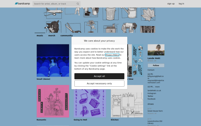Open the sign up link

[x=171, y=4]
